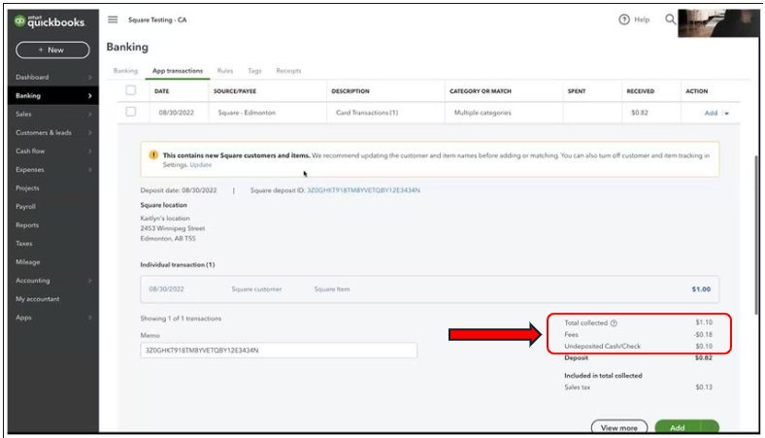This screenshot has width=765, height=438.
Task: Click the Sales tax $0.13 value
Action: tap(704, 387)
